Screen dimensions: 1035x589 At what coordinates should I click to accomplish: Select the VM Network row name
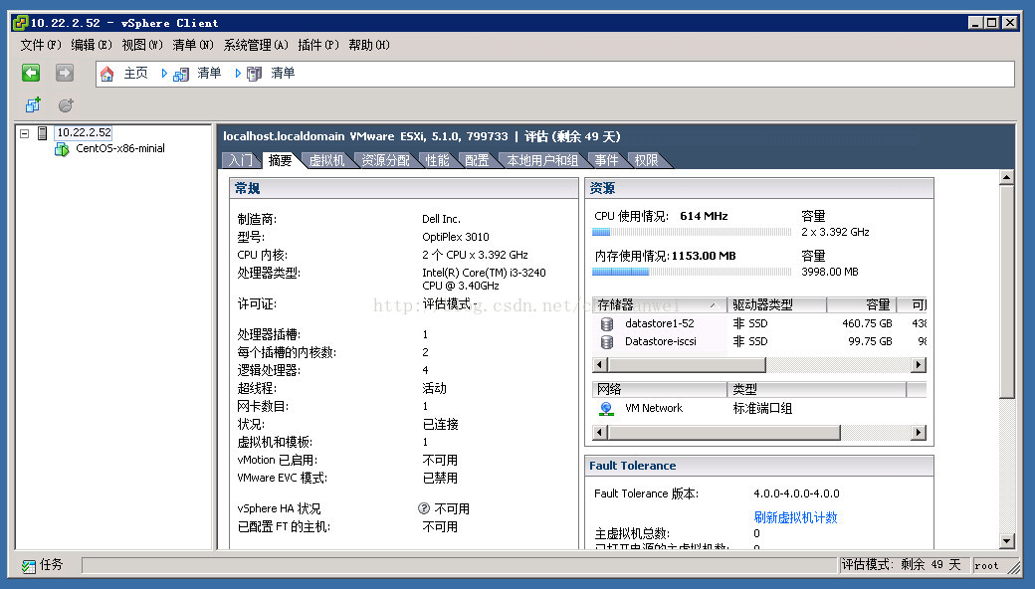click(654, 408)
